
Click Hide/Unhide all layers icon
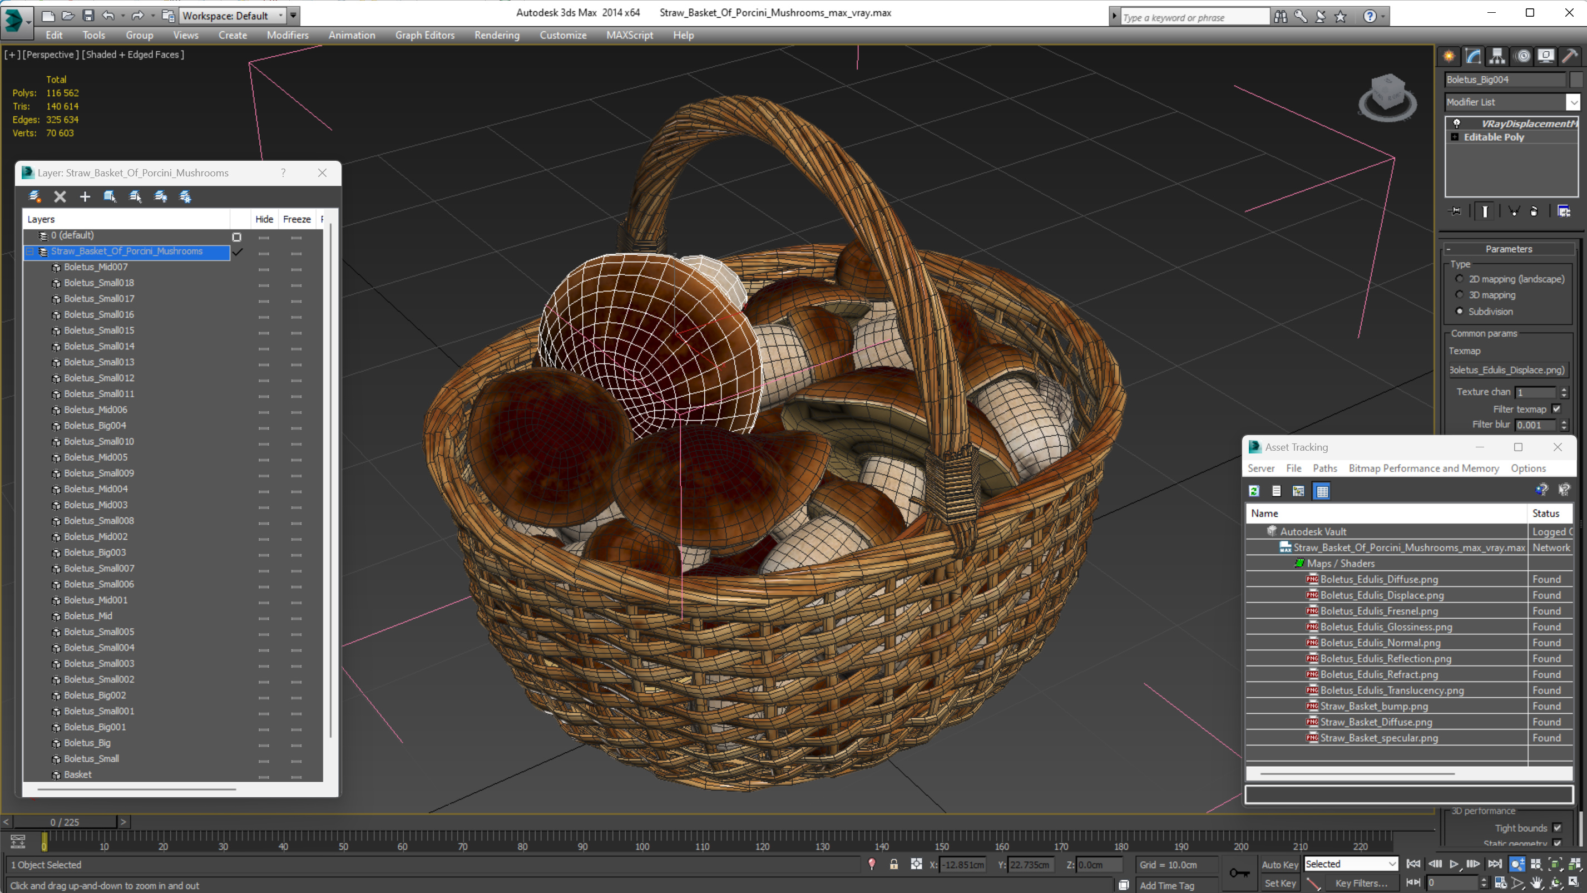[x=160, y=196]
